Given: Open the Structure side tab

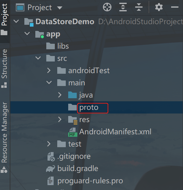Looking at the screenshot, I should point(4,69).
